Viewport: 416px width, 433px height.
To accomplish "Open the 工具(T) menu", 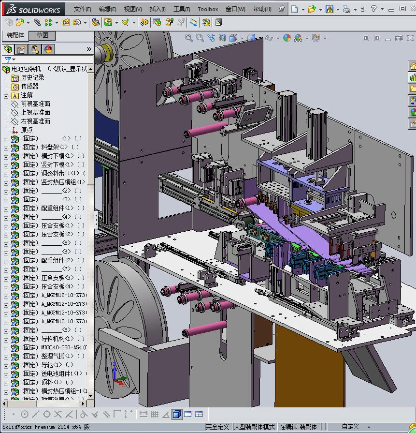I will 182,9.
